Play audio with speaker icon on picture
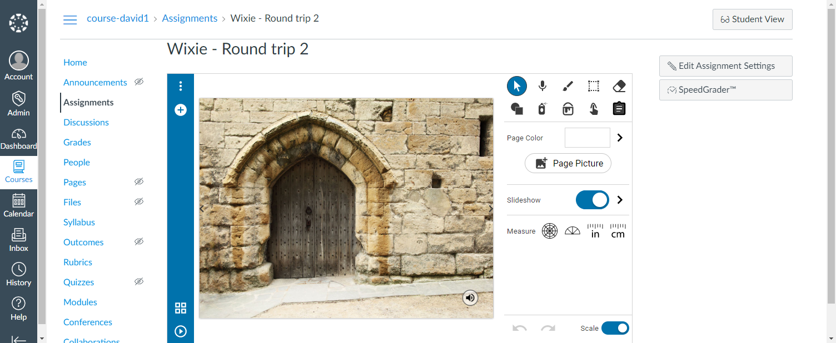Screen dimensions: 836x343 pos(470,298)
